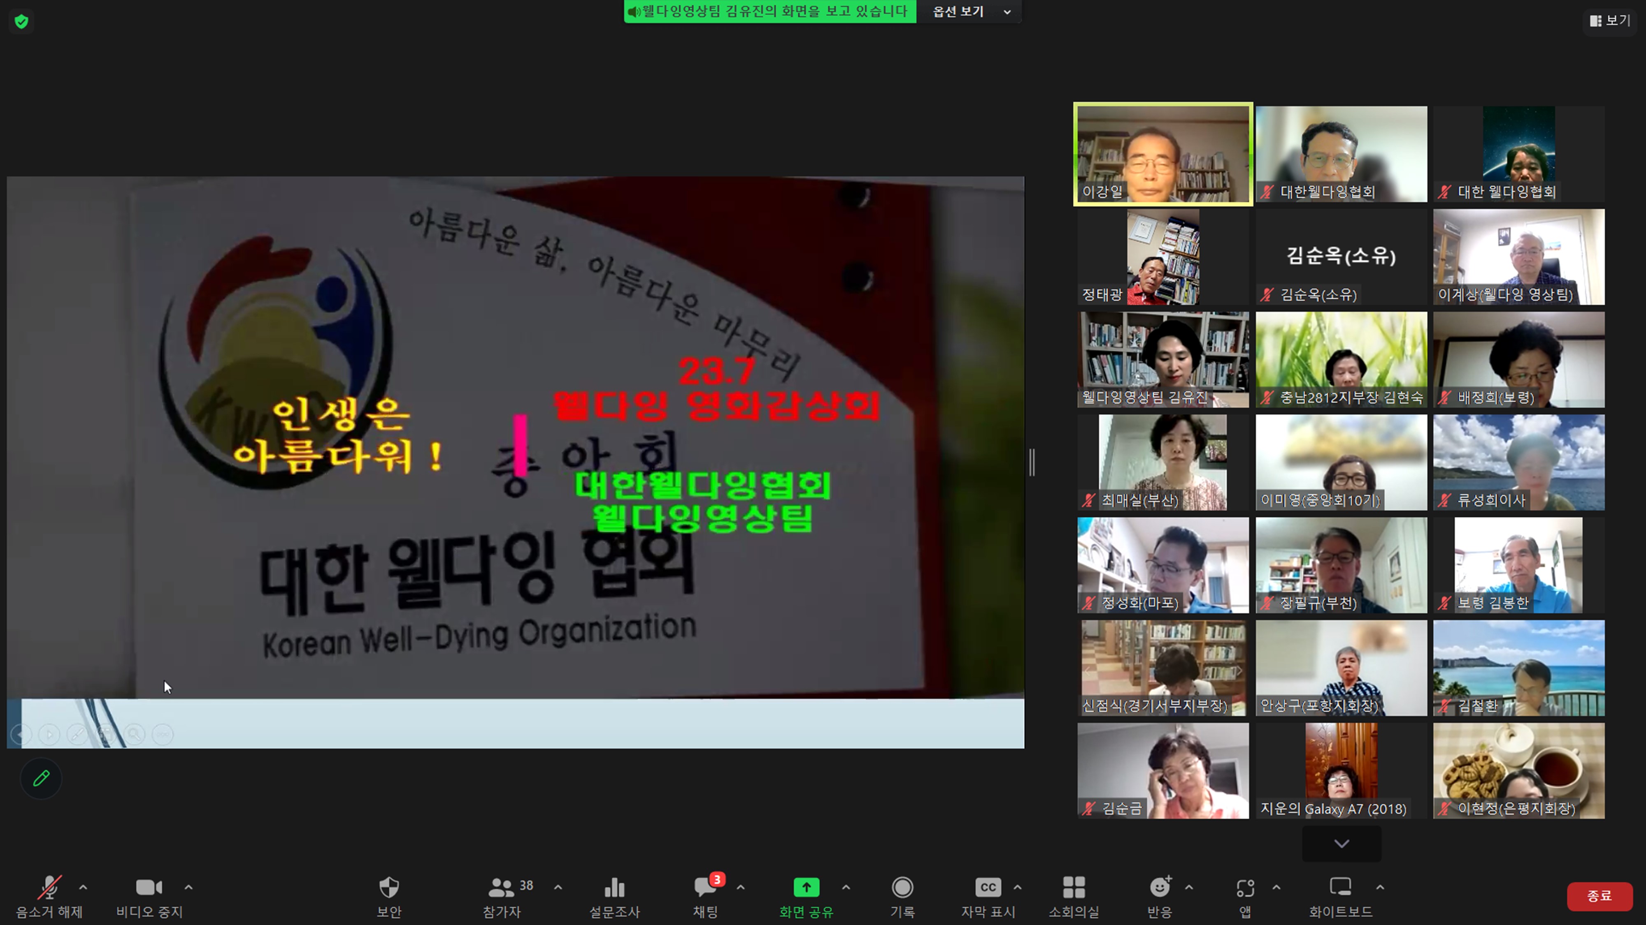Select 김철환 video thumbnail
The image size is (1646, 925).
(1519, 668)
